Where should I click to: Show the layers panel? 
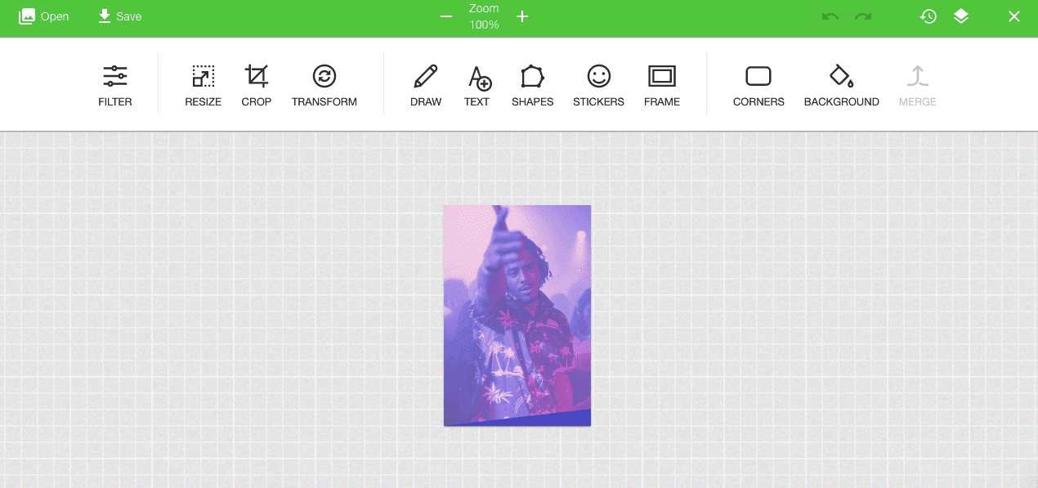tap(961, 16)
